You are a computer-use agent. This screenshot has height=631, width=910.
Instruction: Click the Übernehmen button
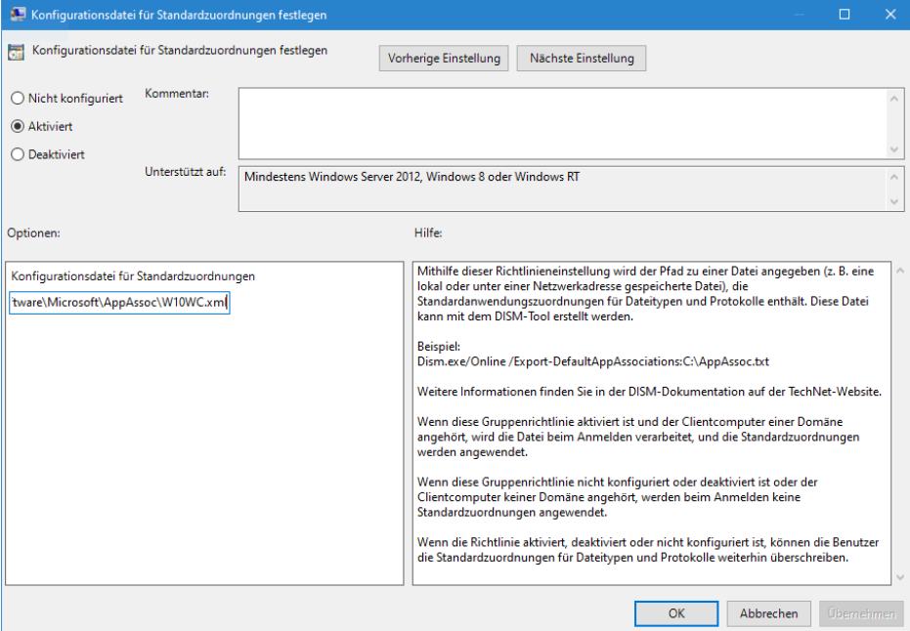860,614
